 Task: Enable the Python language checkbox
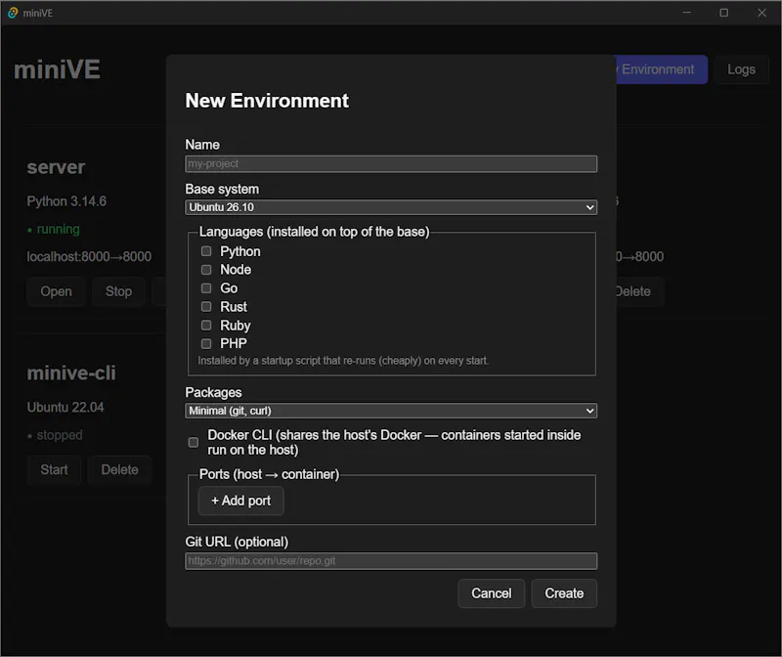(x=206, y=251)
